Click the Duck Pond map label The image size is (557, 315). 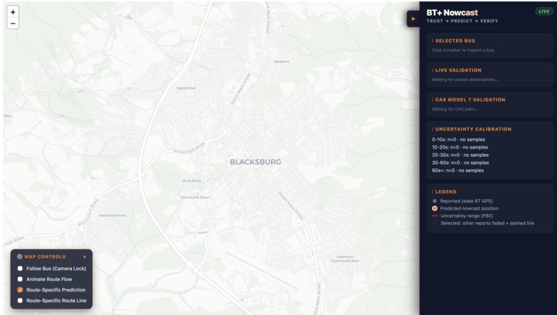[191, 181]
